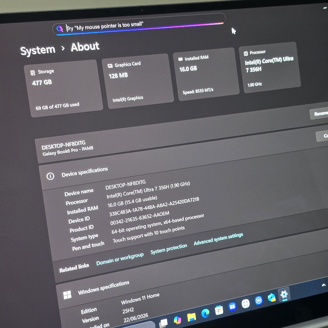
Task: Open the blue chat app taskbar icon
Action: pos(232,307)
